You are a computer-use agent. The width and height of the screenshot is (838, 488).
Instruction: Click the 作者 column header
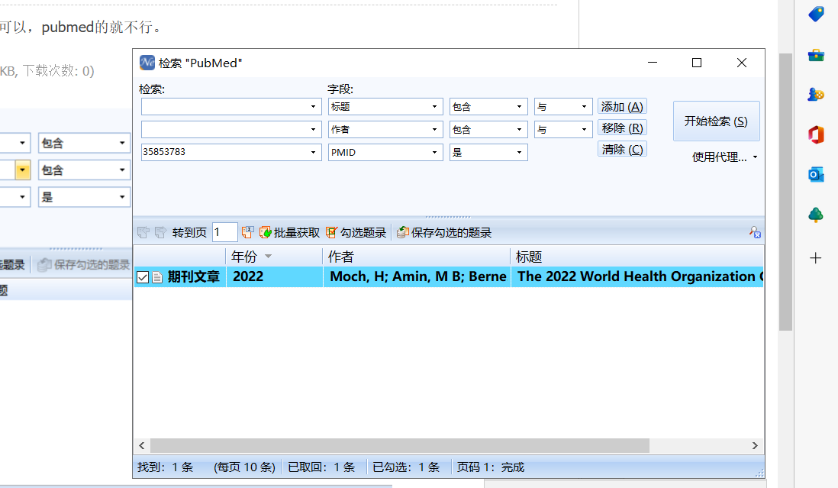(417, 257)
